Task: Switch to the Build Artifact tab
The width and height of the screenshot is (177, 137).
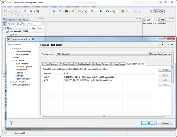Action: point(83,64)
